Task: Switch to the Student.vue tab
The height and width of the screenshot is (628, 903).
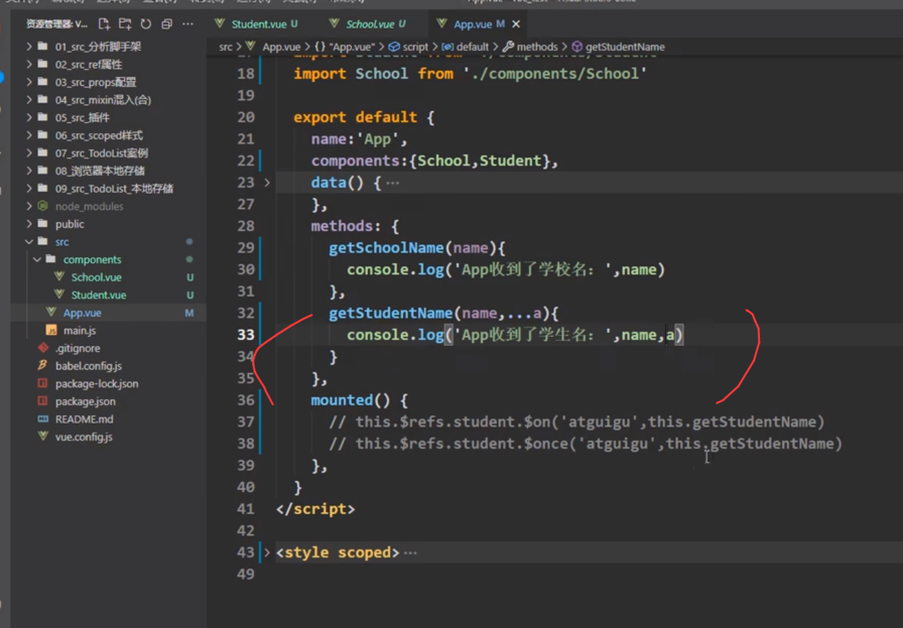Action: click(x=258, y=24)
